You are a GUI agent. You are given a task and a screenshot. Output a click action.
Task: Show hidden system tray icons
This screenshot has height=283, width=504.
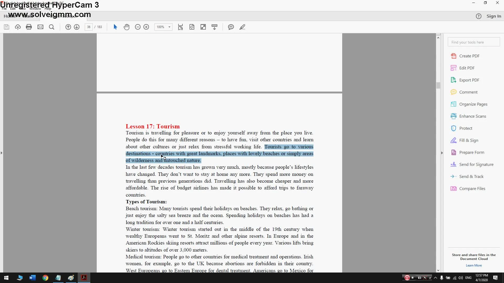point(435,278)
